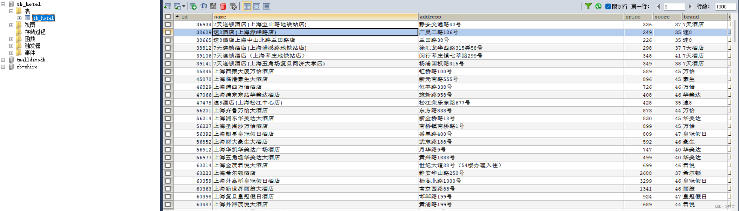Click the cancel changes icon
The image size is (739, 211).
pyautogui.click(x=233, y=6)
